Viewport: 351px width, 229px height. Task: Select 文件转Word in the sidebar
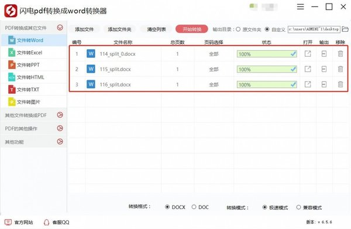click(x=34, y=40)
